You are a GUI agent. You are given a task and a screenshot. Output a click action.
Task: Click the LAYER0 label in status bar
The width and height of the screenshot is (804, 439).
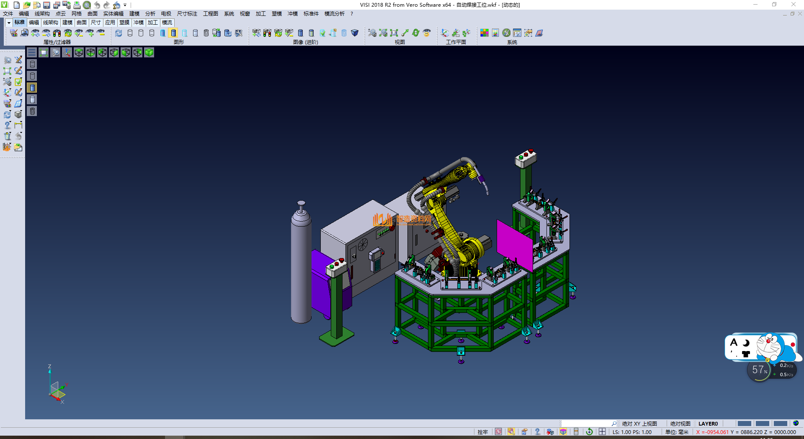(x=708, y=424)
